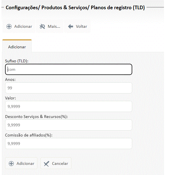Click the left arrow Voltar icon

pos(70,26)
